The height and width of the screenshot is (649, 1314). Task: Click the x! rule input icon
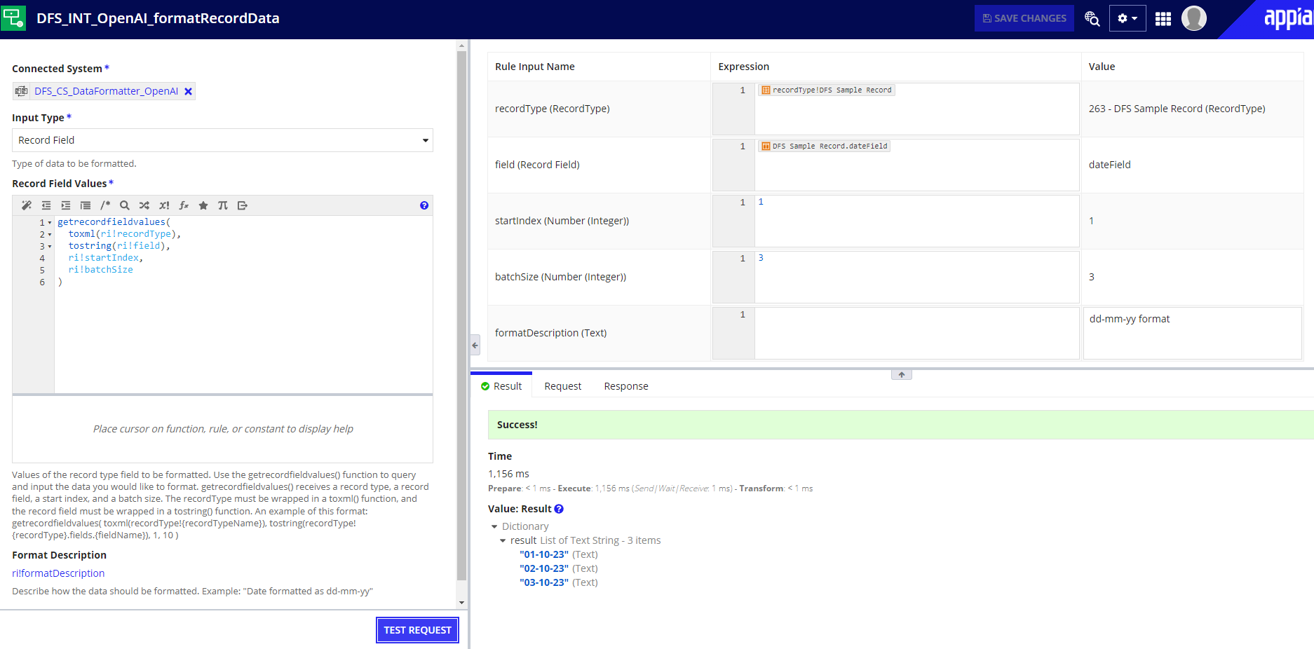164,205
